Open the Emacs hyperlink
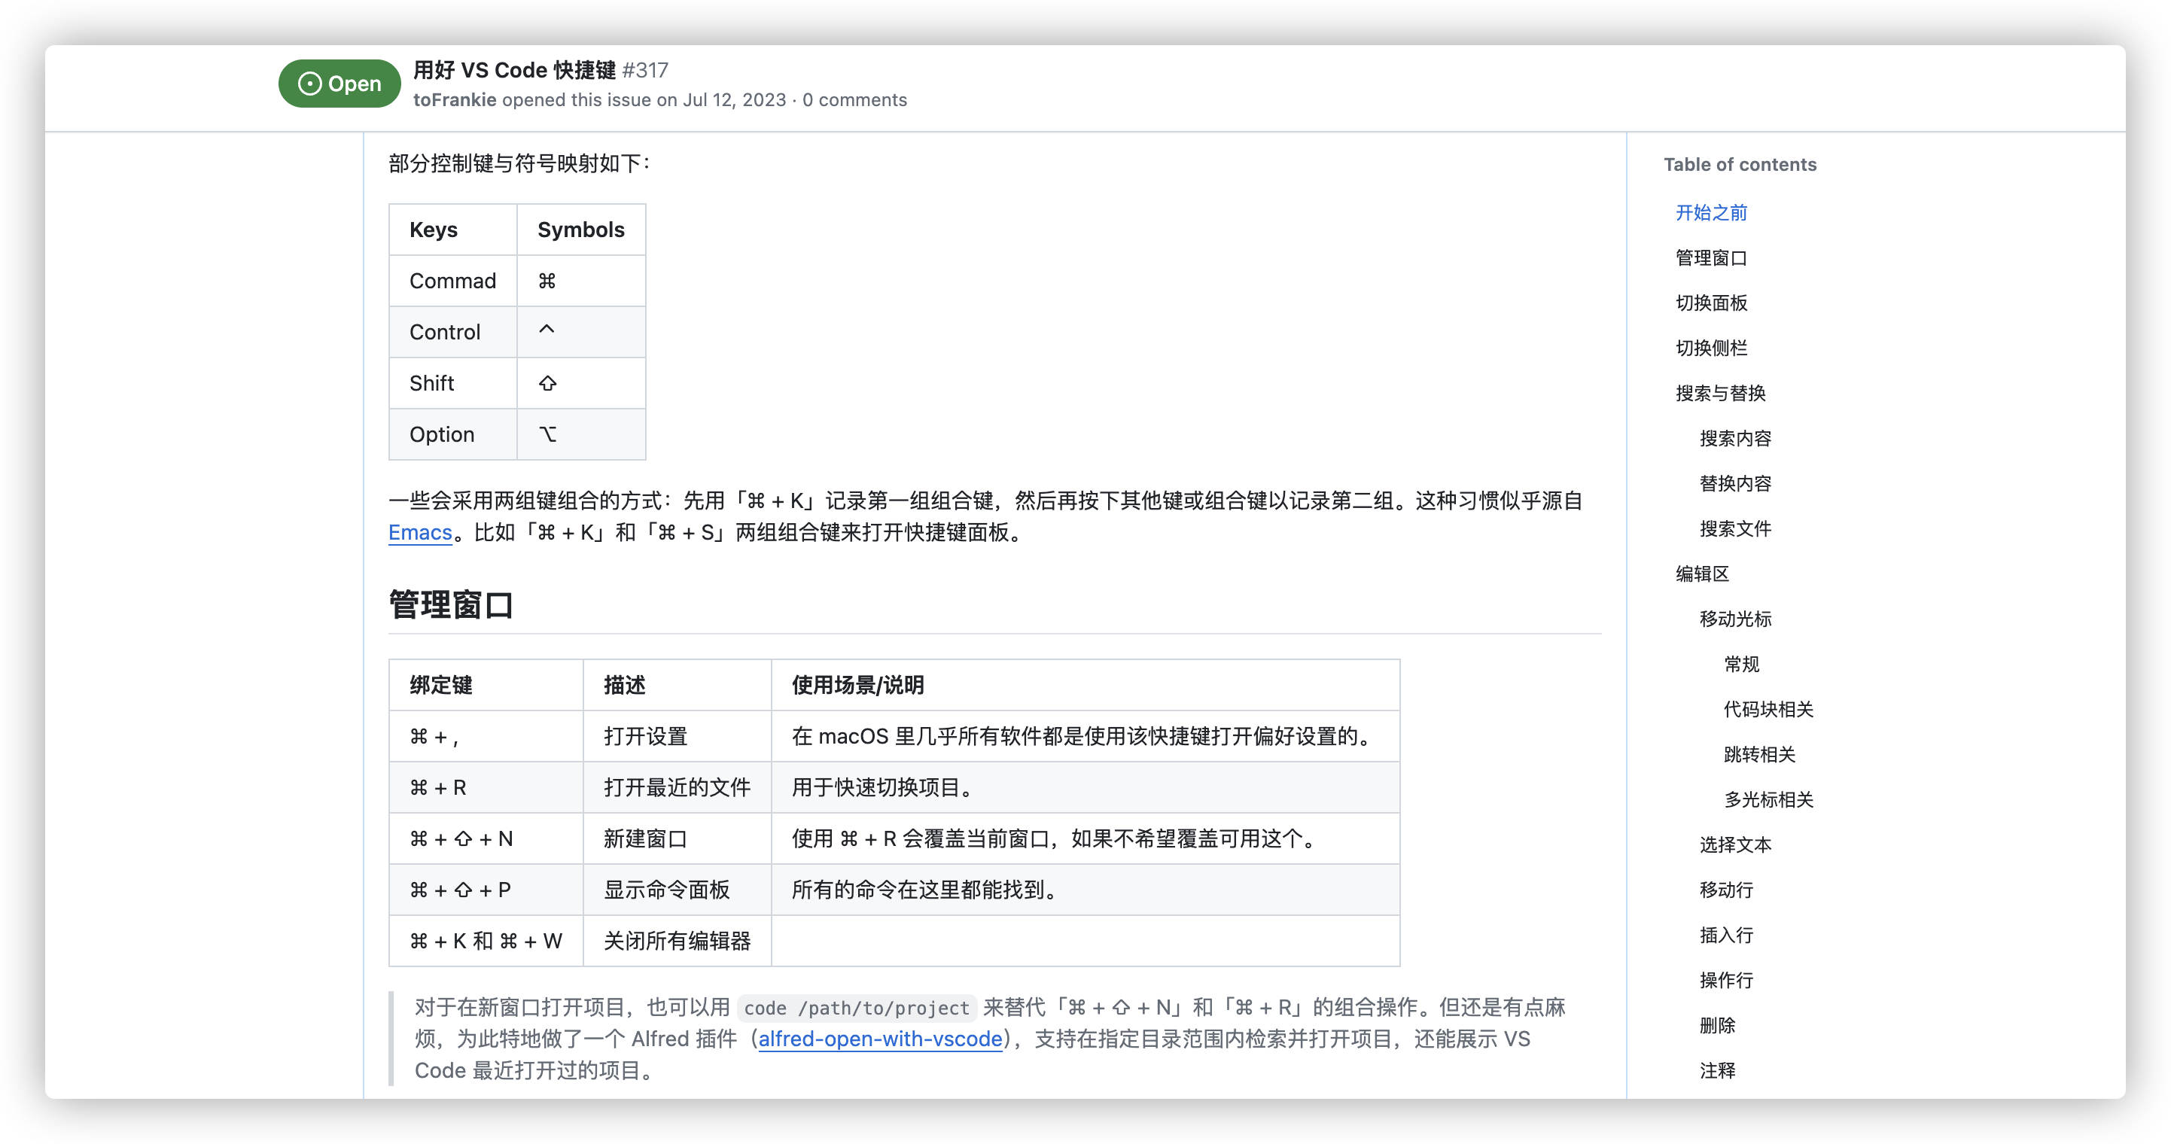 coord(420,532)
